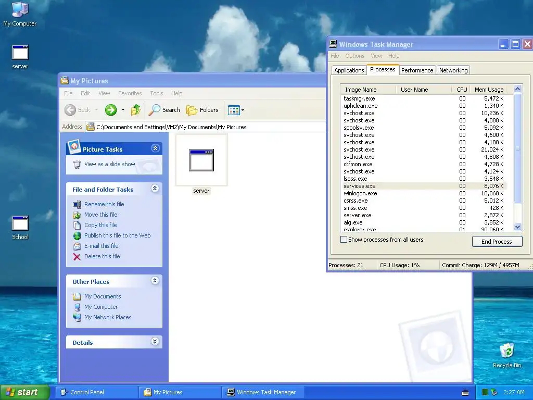
Task: Click the My Pictures title bar icon
Action: [x=65, y=81]
